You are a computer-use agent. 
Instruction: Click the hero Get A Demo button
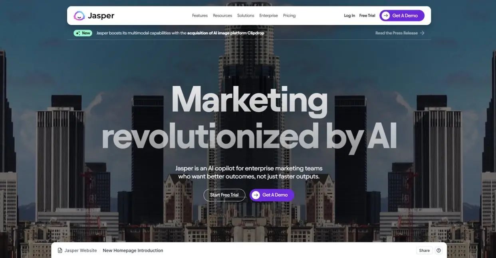click(272, 195)
